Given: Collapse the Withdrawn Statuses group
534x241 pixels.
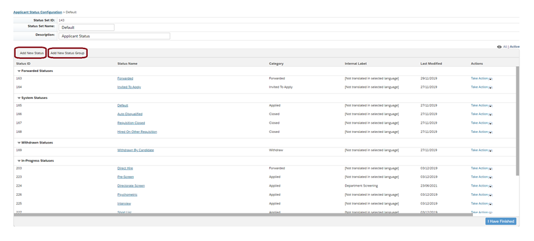Looking at the screenshot, I should point(19,143).
